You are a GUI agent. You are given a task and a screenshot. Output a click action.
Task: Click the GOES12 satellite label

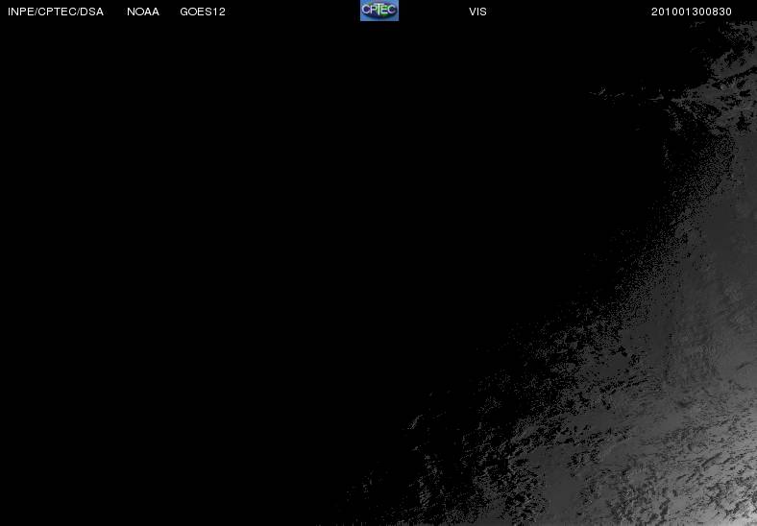pos(203,12)
